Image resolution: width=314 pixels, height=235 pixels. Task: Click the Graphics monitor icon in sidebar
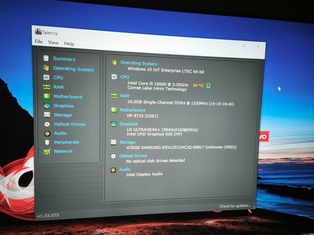click(47, 105)
